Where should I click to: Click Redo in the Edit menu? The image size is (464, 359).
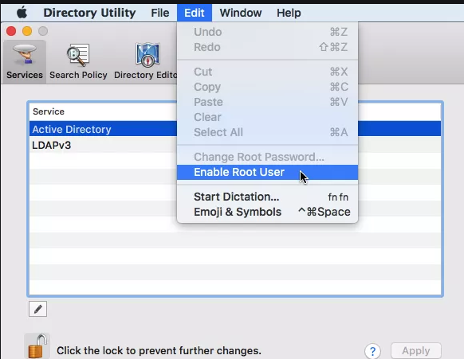[268, 47]
